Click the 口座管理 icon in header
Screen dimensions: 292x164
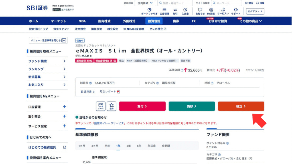(x=164, y=11)
